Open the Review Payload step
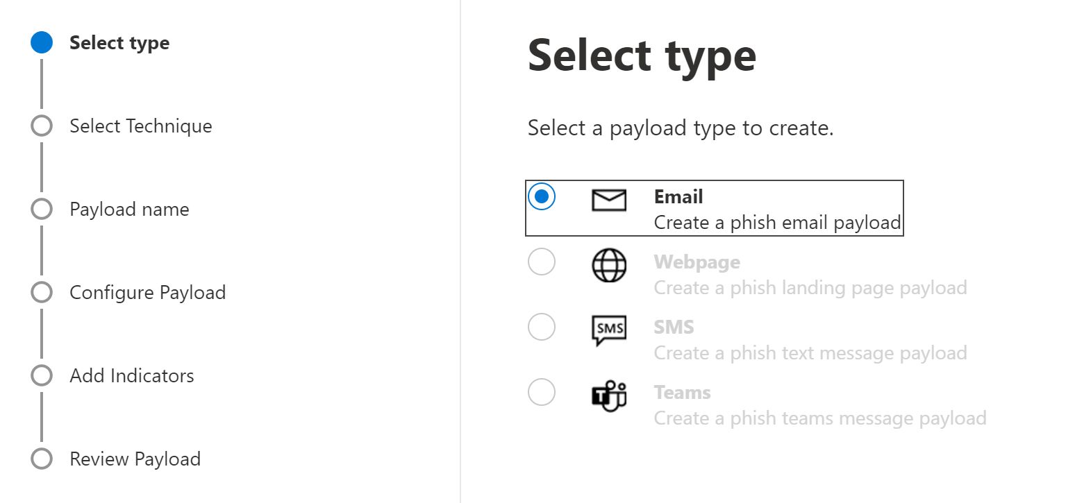Viewport: 1075px width, 503px height. click(x=135, y=459)
